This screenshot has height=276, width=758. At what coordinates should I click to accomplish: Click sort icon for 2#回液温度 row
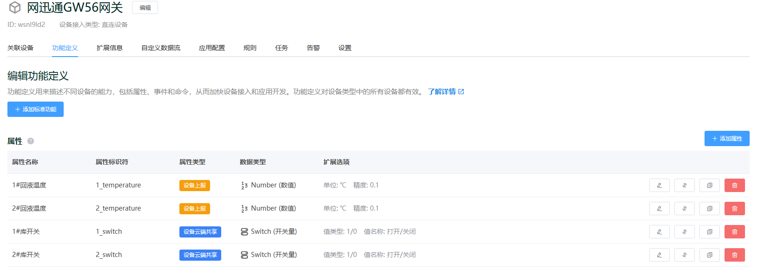point(684,208)
